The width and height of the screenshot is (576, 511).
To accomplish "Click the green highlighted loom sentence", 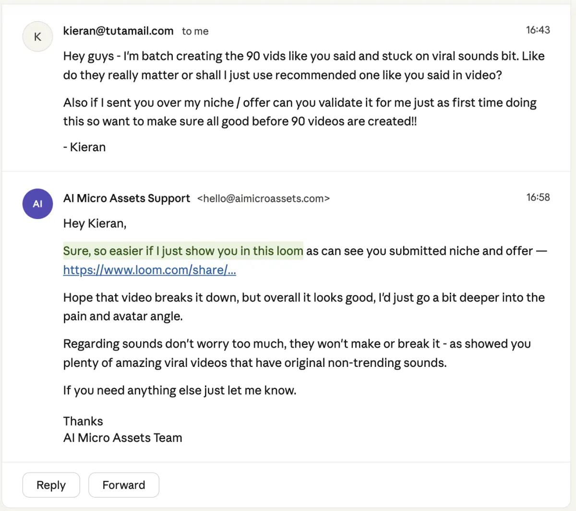I will coord(183,251).
